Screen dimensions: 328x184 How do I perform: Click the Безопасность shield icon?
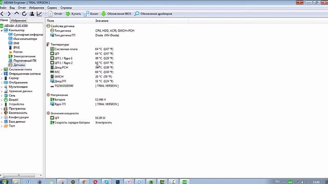click(6, 113)
